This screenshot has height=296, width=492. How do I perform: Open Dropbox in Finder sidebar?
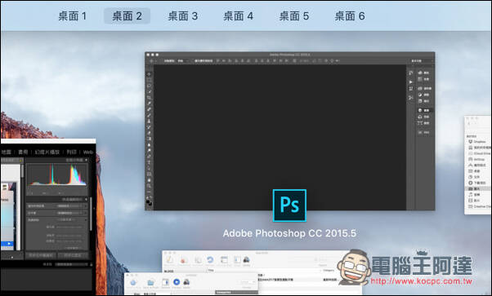click(x=477, y=142)
